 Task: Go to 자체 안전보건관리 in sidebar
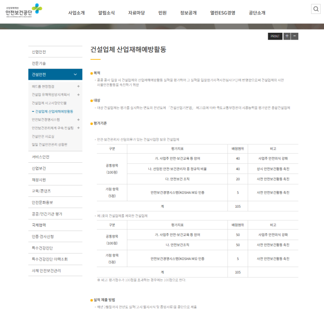[x=55, y=271]
